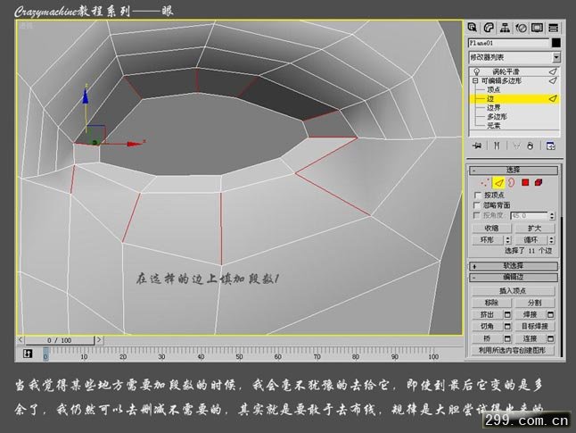This screenshot has width=576, height=433.
Task: Click the 收缩 button
Action: coord(491,229)
